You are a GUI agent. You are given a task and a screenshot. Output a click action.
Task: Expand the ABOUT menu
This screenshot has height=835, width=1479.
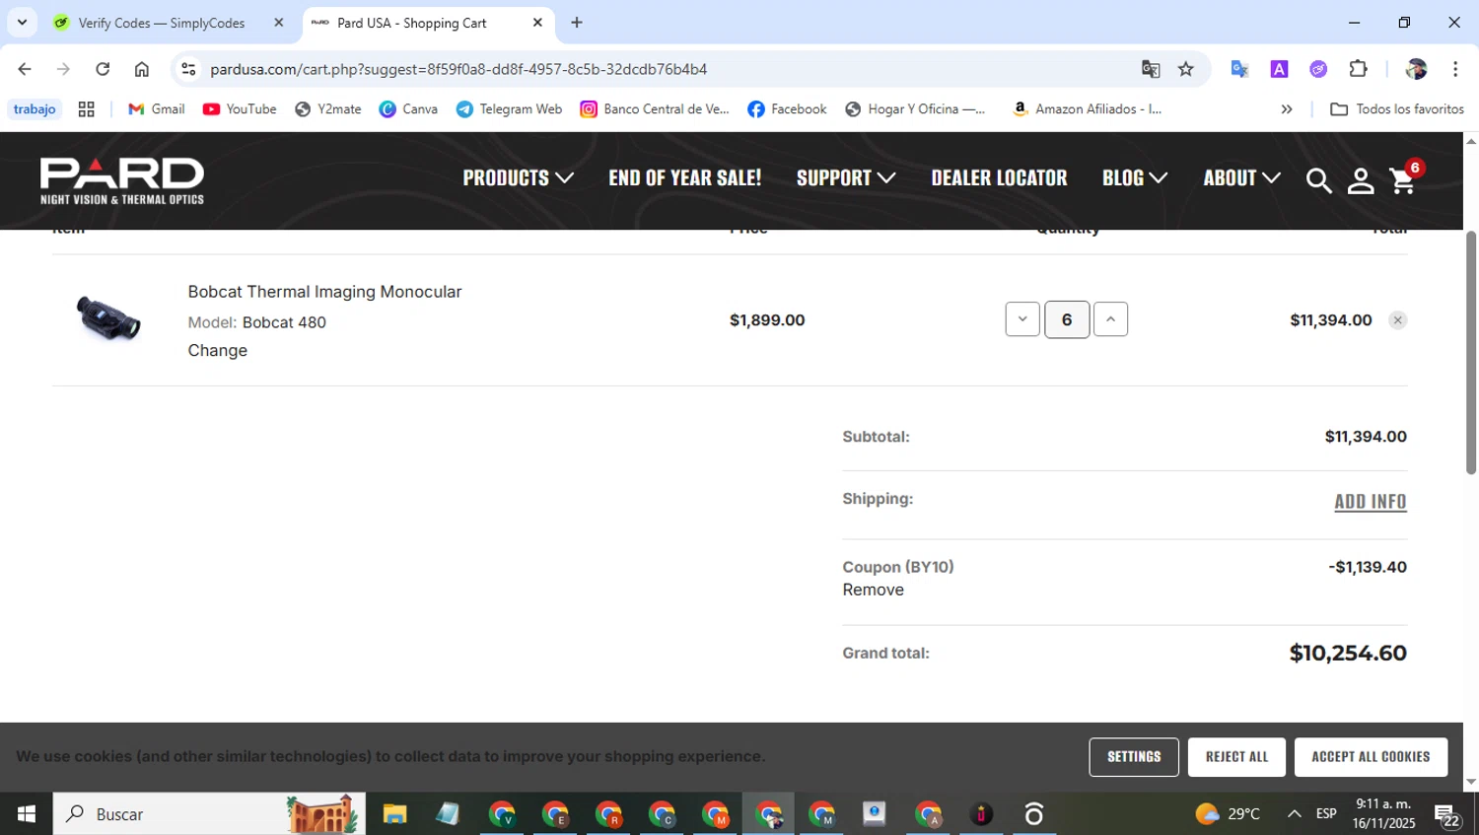point(1241,178)
